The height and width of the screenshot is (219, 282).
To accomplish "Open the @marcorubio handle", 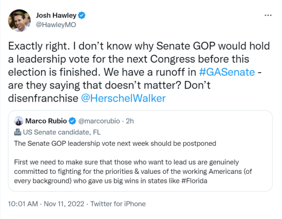I will tap(99, 121).
